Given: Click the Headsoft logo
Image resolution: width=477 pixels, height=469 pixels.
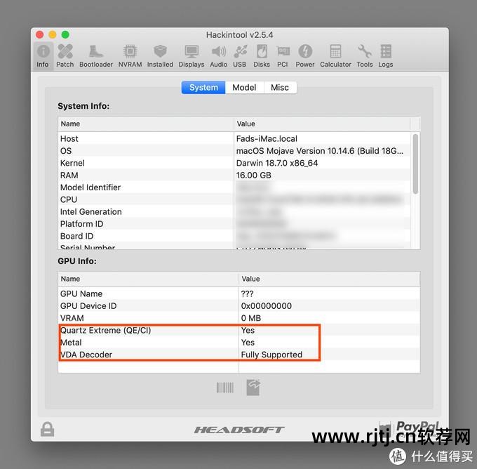Looking at the screenshot, I should pos(238,430).
